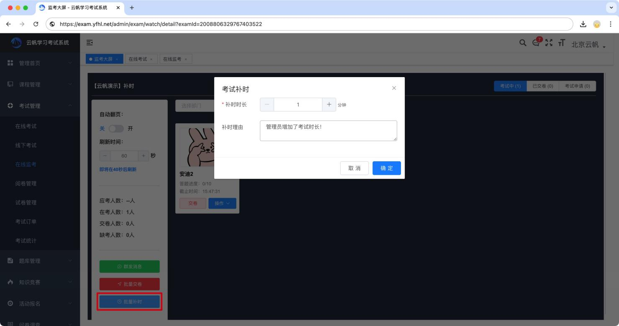Decrease 补时时长 with minus button
Screen dimensions: 619x326
pyautogui.click(x=267, y=105)
